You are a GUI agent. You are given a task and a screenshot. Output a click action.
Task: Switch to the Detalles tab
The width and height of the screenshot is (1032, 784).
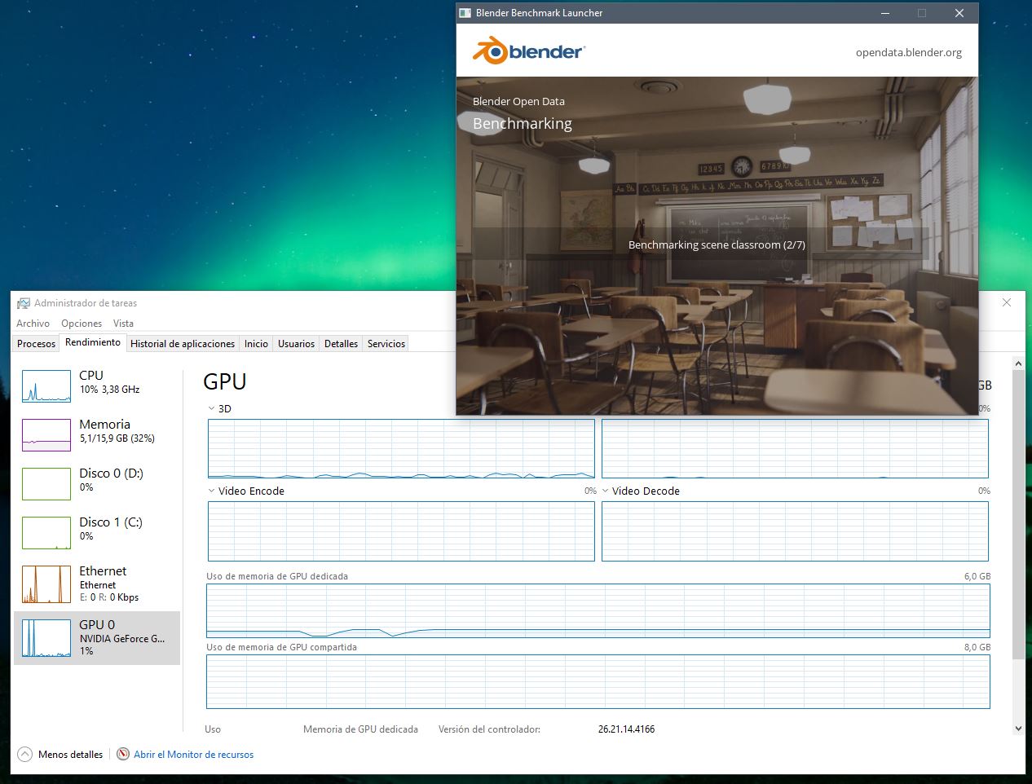point(341,344)
